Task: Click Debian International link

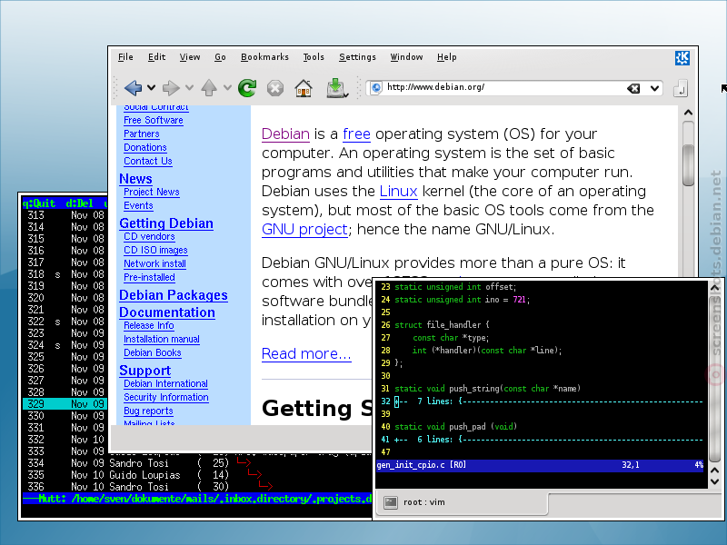Action: coord(165,383)
